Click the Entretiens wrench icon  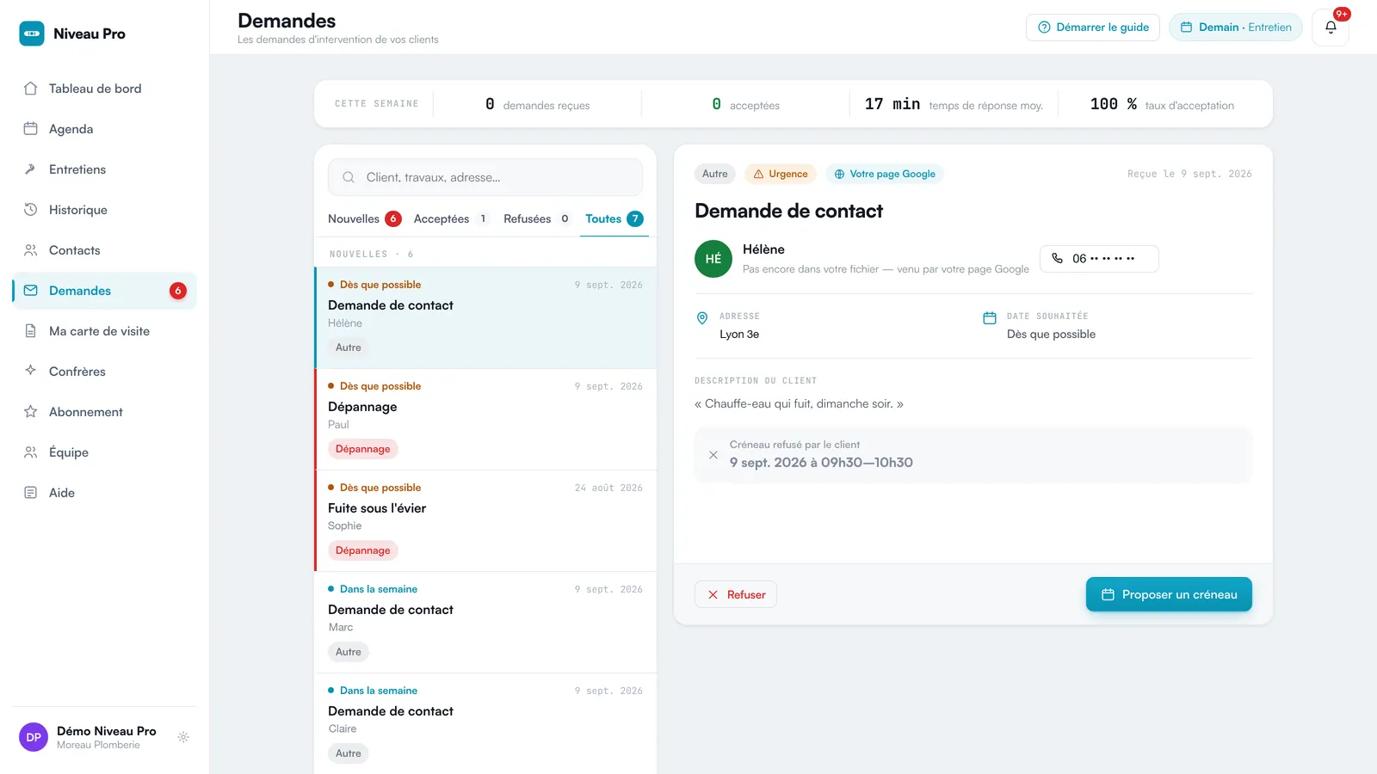click(31, 169)
